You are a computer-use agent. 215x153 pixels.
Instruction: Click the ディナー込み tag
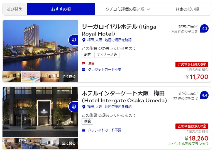click(x=107, y=55)
